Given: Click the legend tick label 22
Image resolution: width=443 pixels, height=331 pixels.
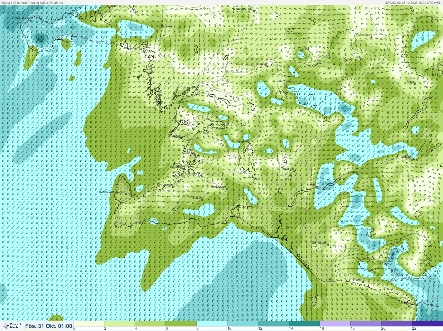Looking at the screenshot, I should (414, 329).
